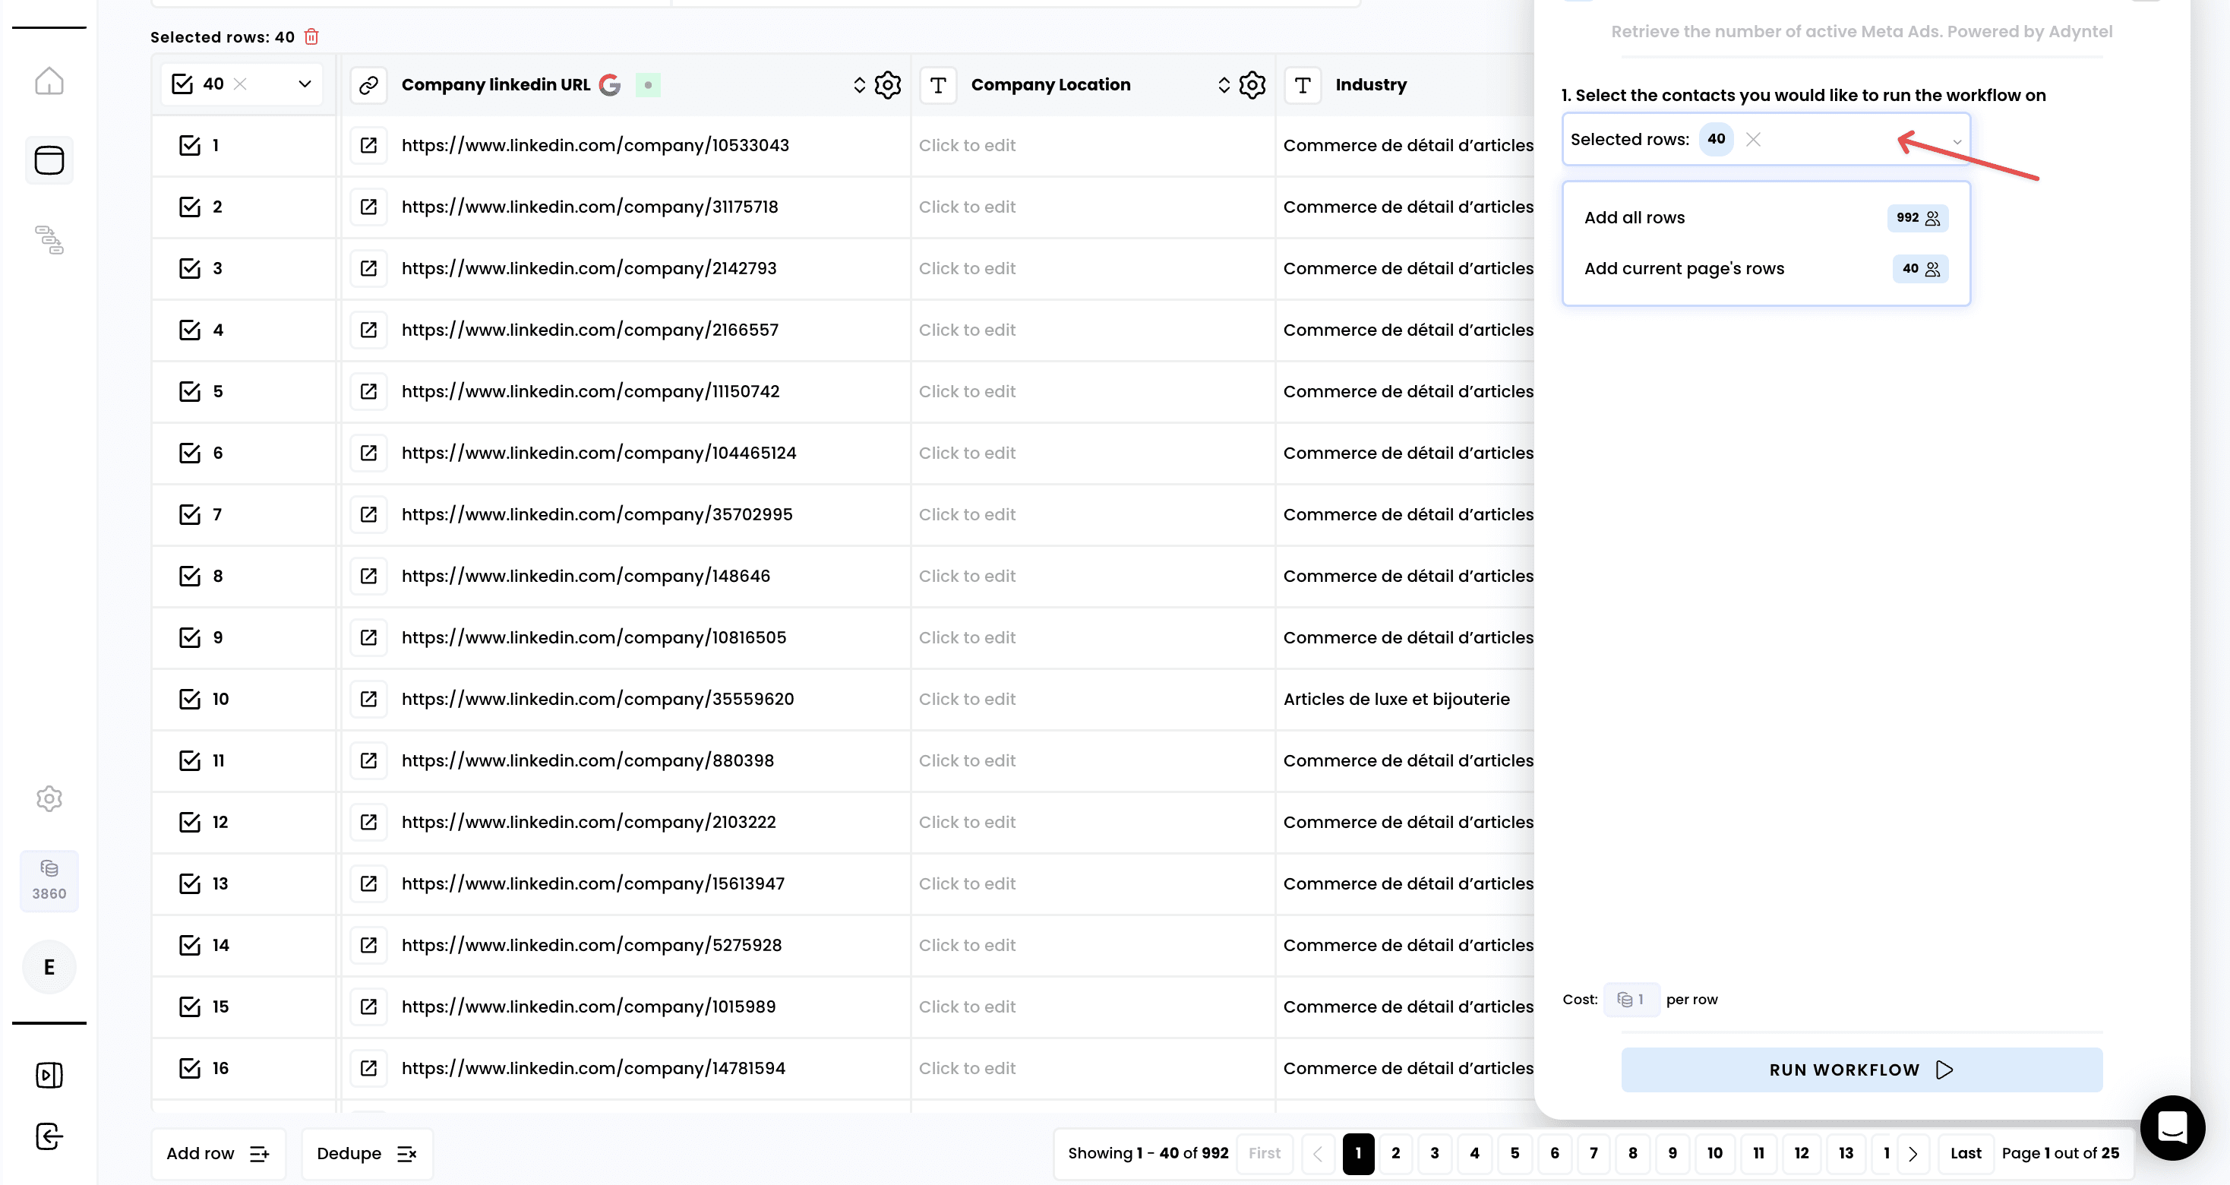Open external link icon for row 1

(369, 145)
